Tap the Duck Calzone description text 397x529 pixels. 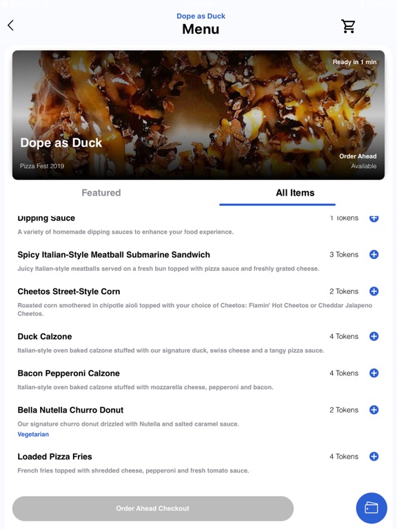point(171,351)
